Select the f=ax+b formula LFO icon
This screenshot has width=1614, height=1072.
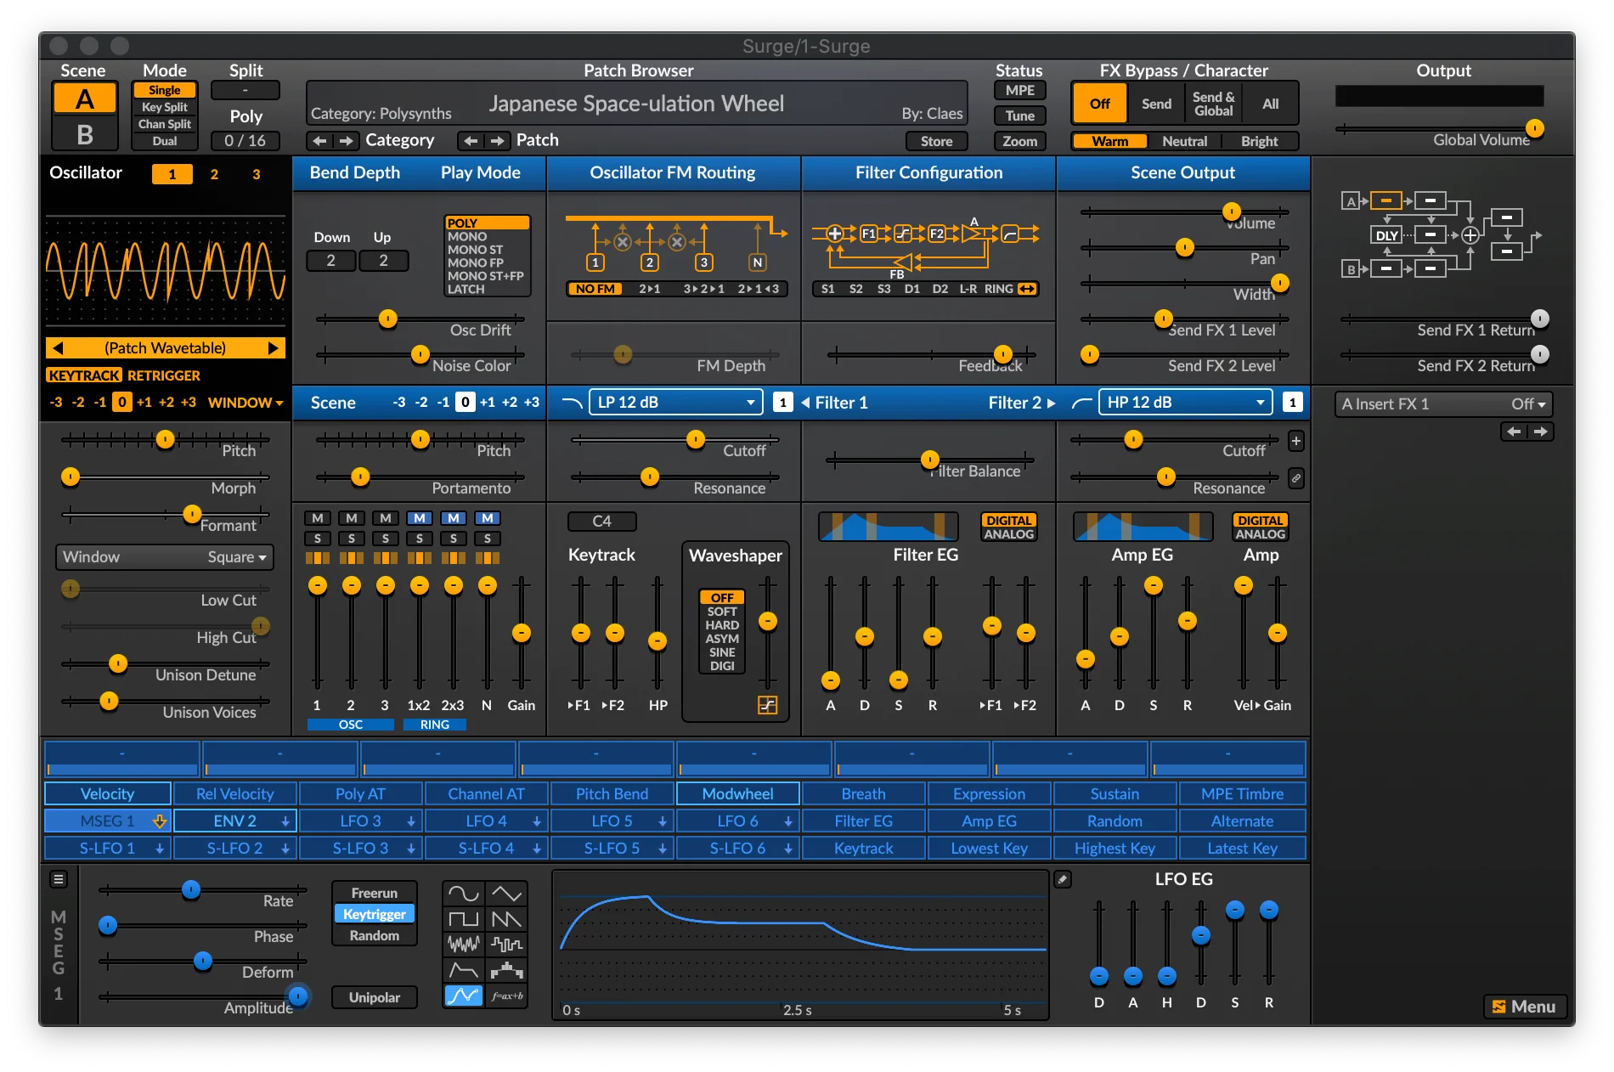point(507,996)
